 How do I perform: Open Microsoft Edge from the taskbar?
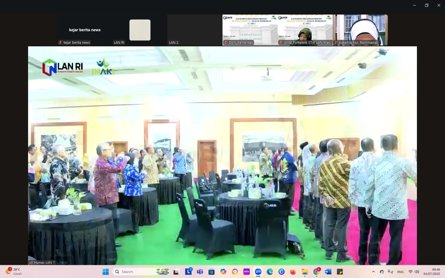click(x=270, y=272)
